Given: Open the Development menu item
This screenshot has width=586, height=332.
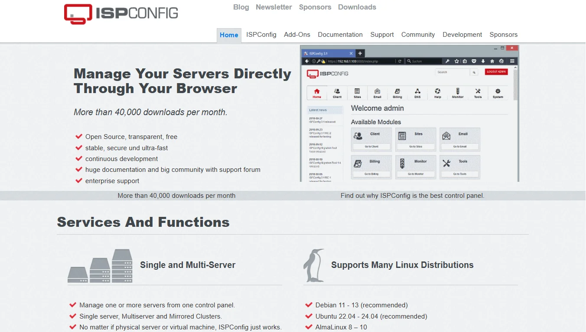Looking at the screenshot, I should click(462, 35).
